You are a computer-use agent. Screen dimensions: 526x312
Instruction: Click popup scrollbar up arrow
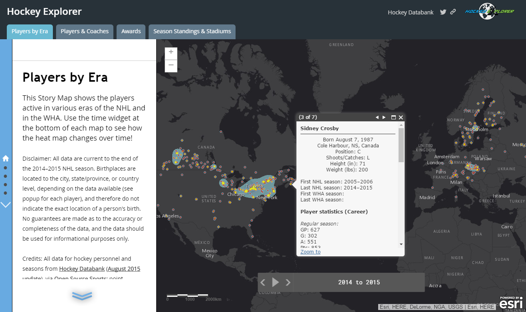click(x=401, y=125)
